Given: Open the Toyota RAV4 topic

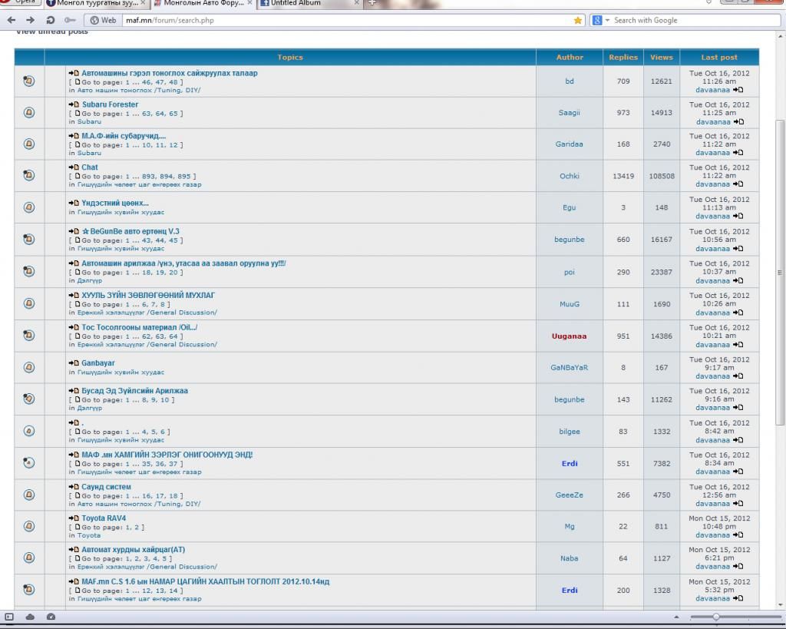Looking at the screenshot, I should [x=104, y=518].
